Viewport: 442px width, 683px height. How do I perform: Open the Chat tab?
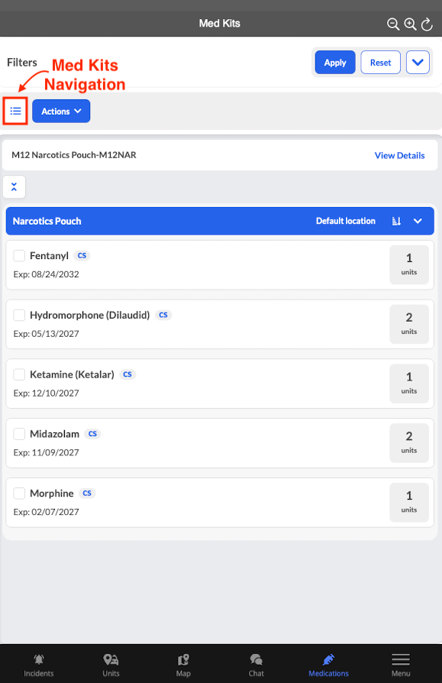[x=256, y=665]
